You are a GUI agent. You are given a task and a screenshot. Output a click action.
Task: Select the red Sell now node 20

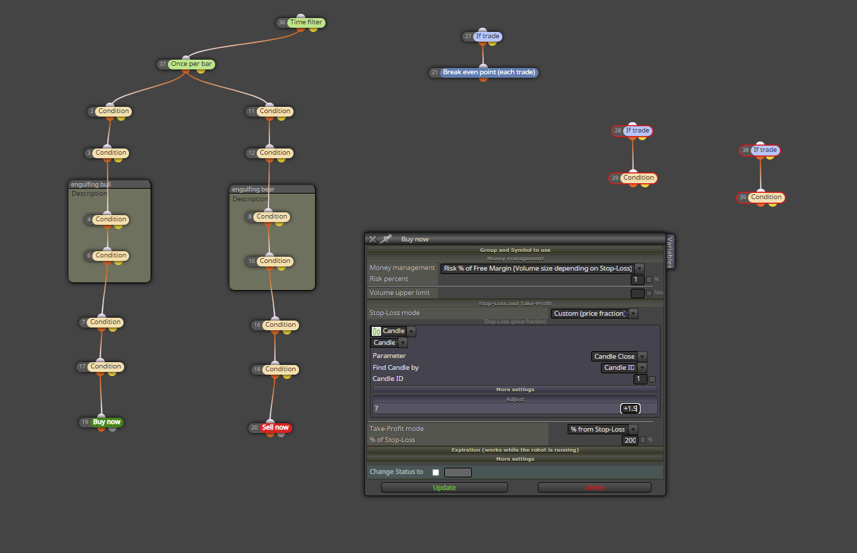click(275, 427)
